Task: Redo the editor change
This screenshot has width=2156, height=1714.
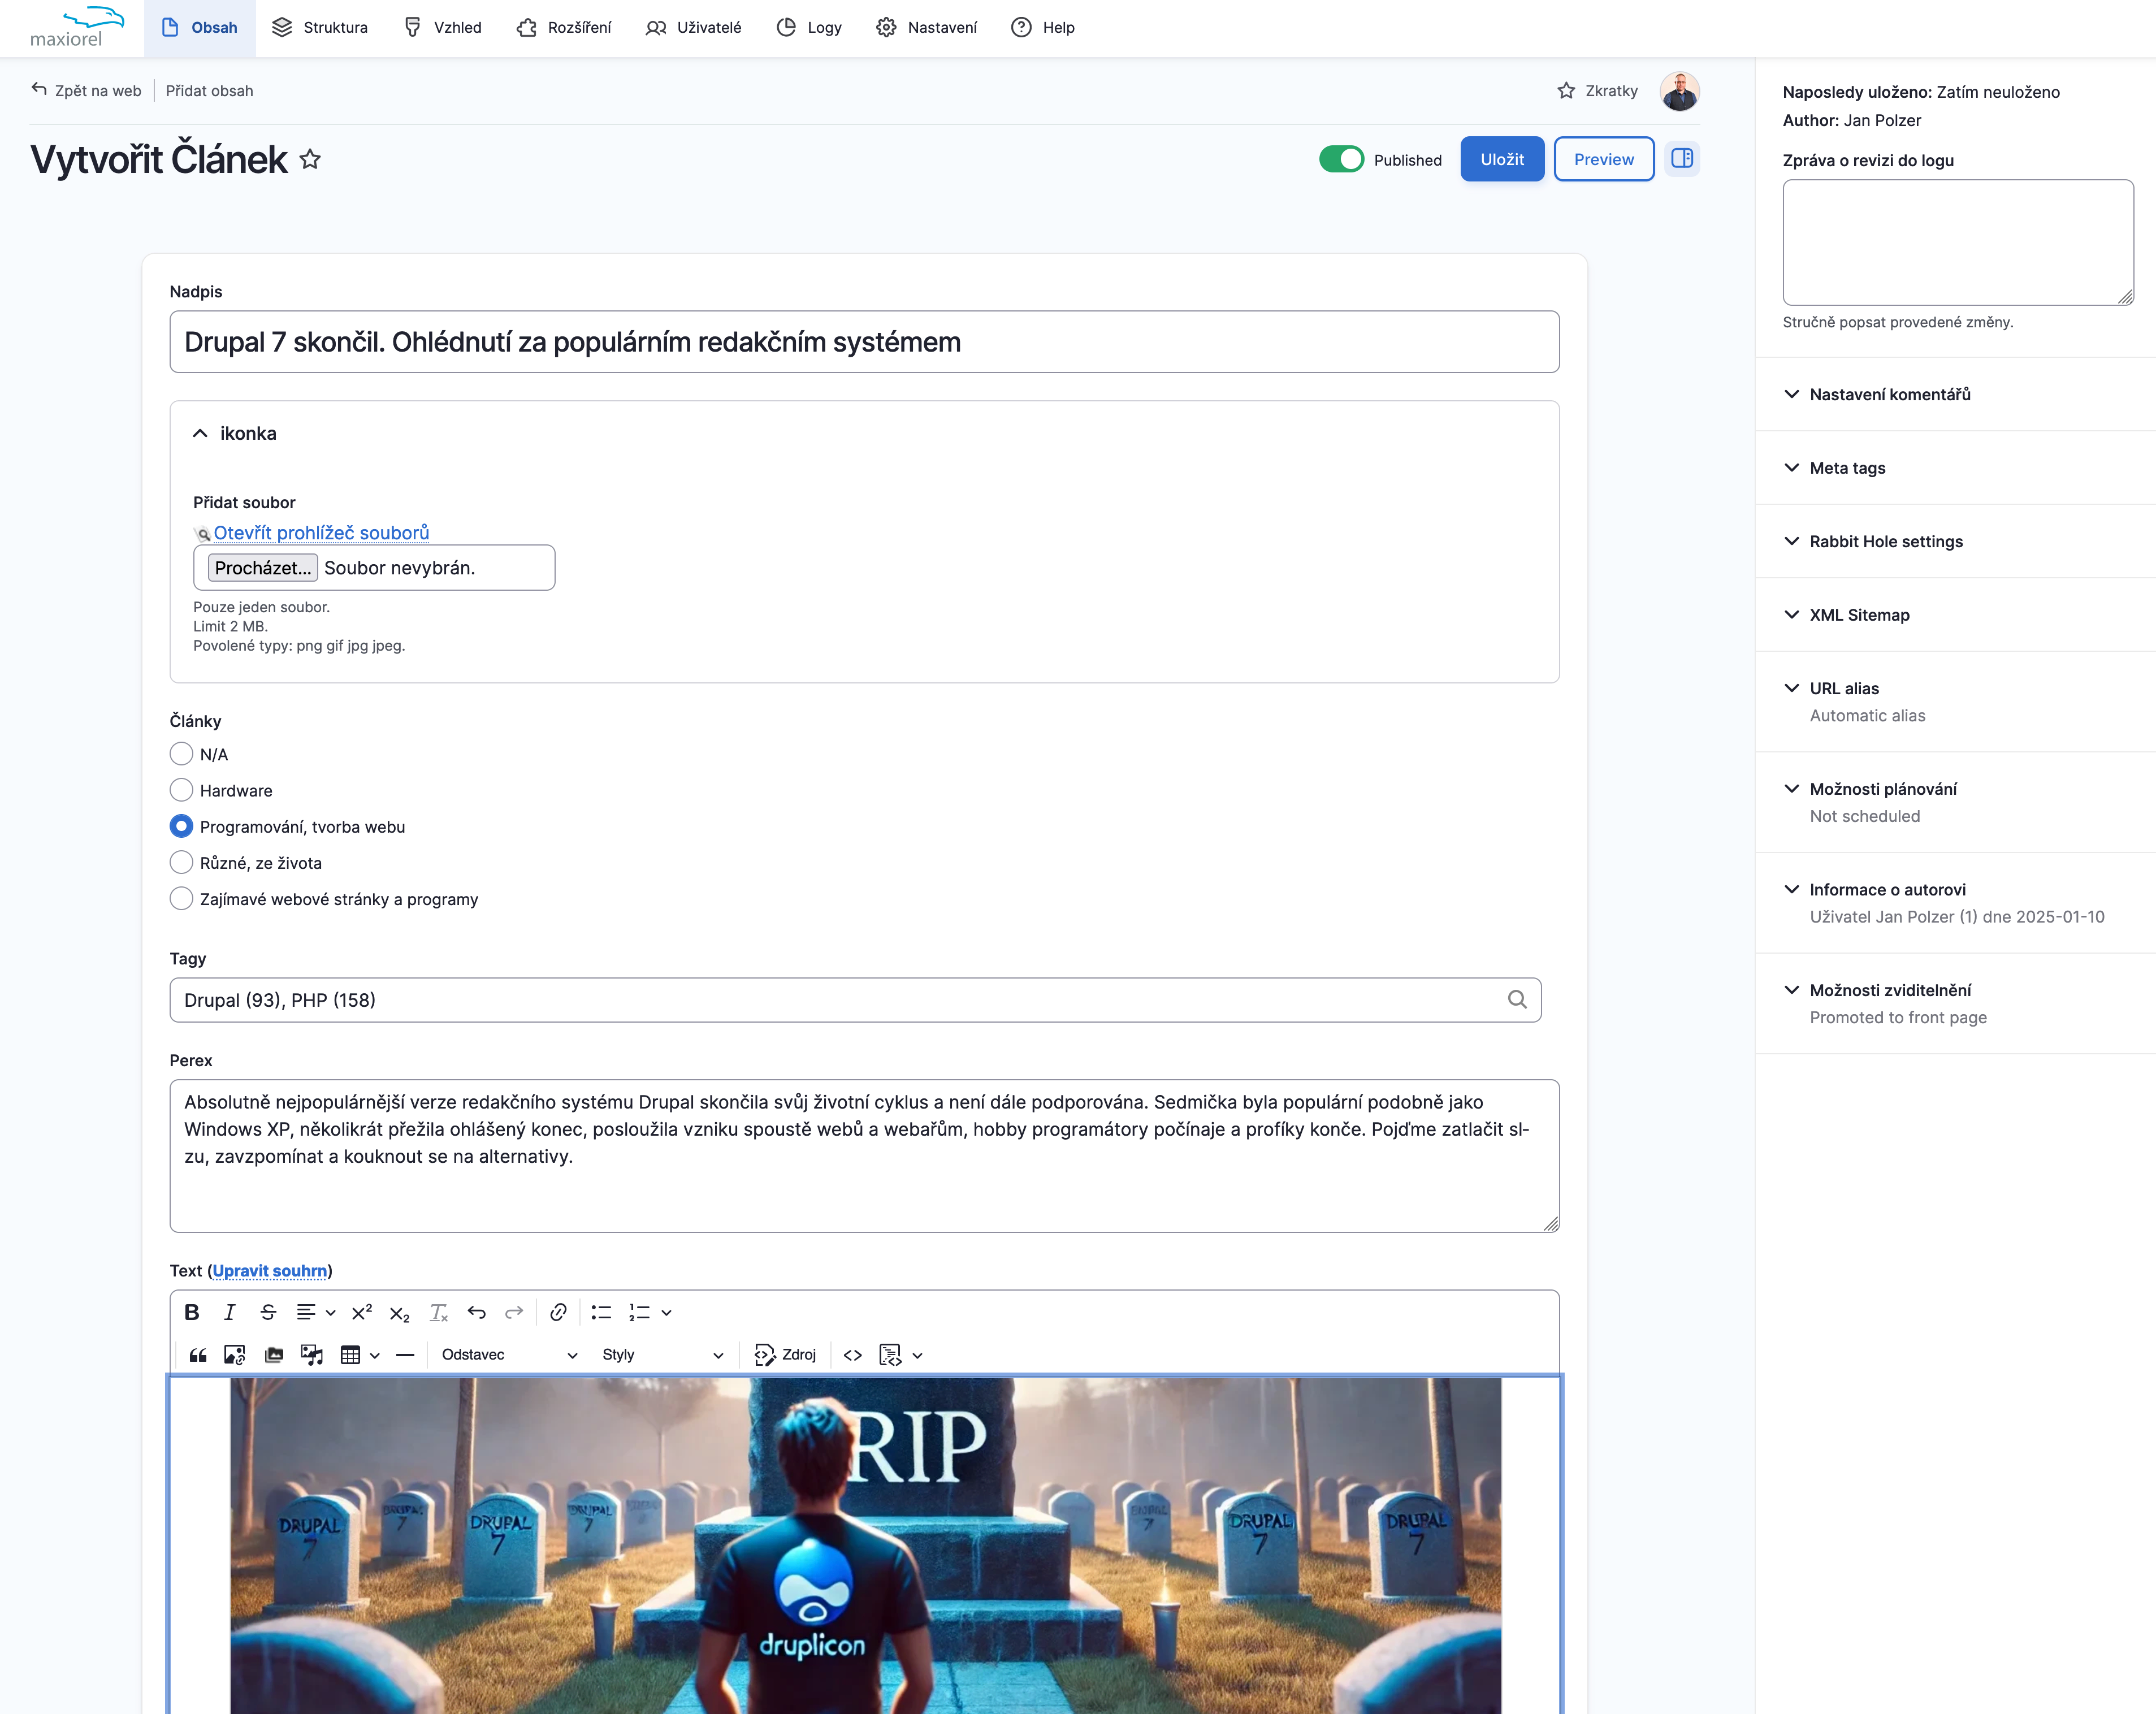Action: point(514,1312)
